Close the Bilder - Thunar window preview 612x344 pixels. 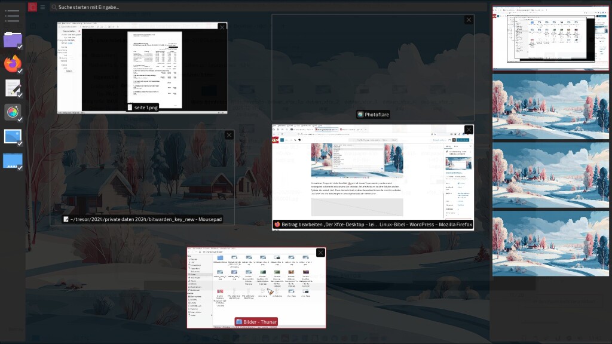(x=320, y=253)
